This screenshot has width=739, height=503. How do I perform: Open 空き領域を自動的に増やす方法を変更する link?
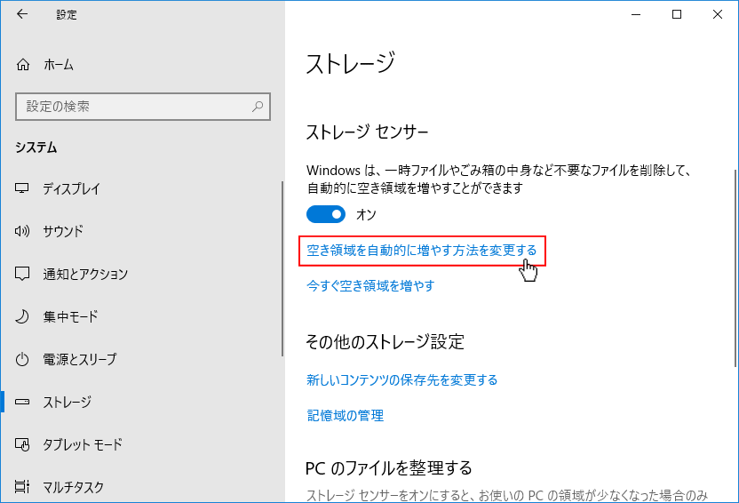coord(421,251)
